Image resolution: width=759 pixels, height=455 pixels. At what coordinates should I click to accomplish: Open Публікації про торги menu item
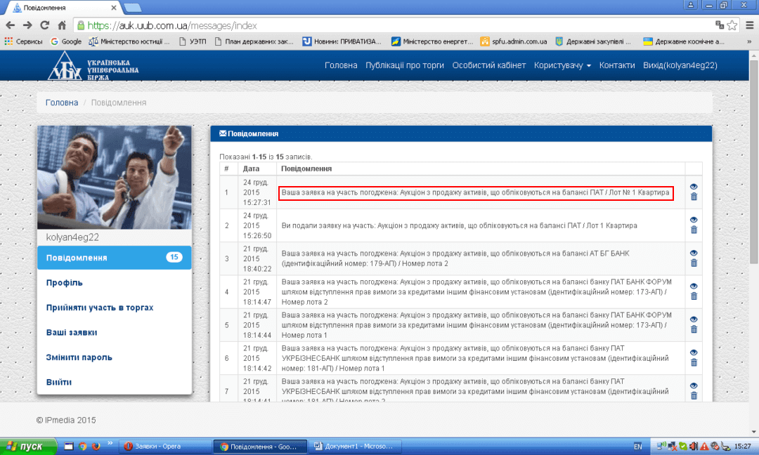[x=405, y=65]
